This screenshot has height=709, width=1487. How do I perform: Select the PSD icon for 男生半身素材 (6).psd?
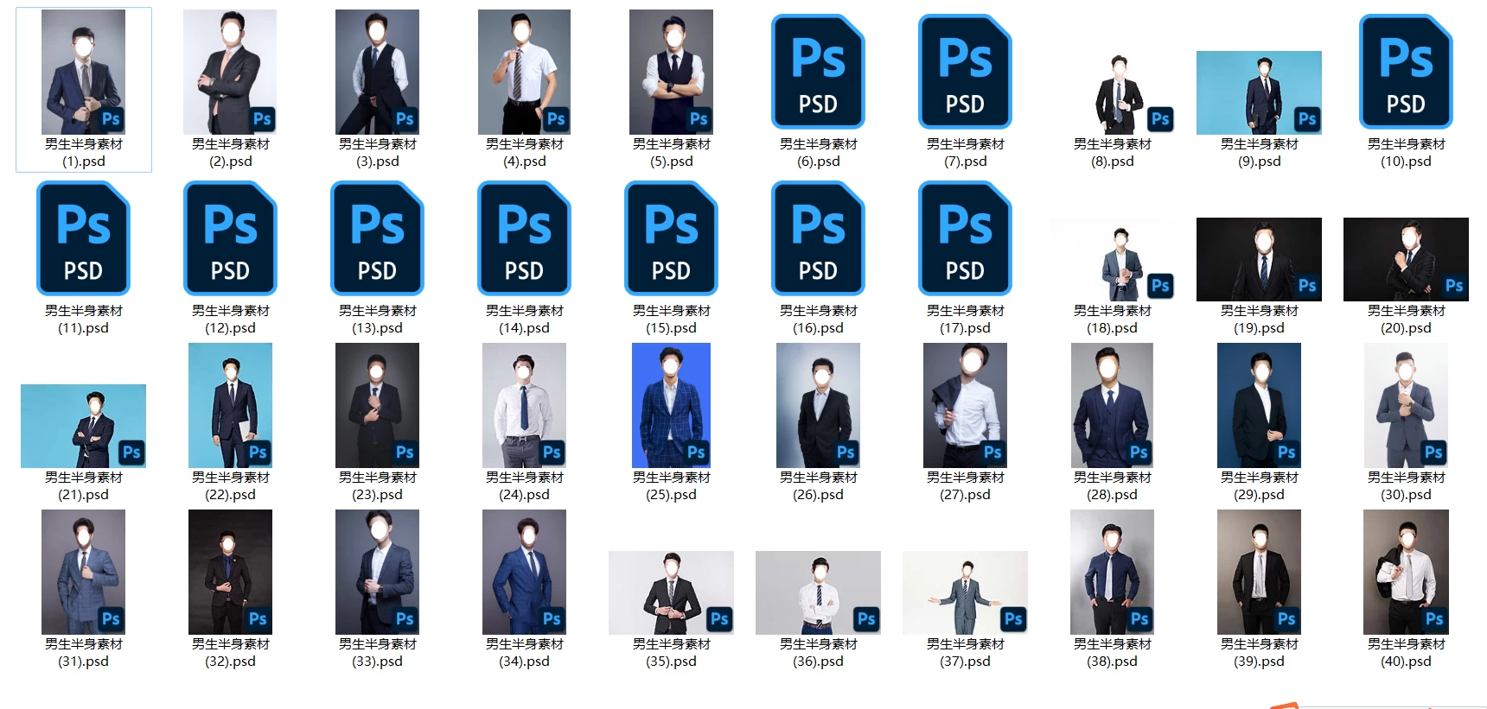[818, 72]
